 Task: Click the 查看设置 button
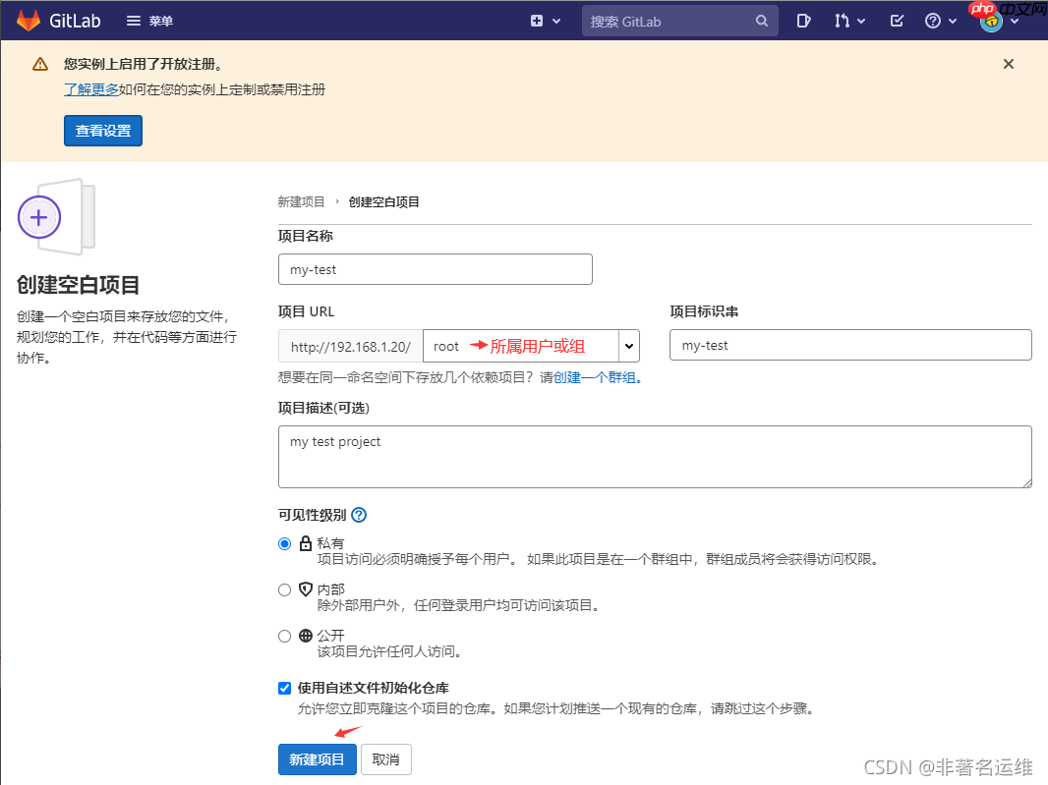(102, 130)
